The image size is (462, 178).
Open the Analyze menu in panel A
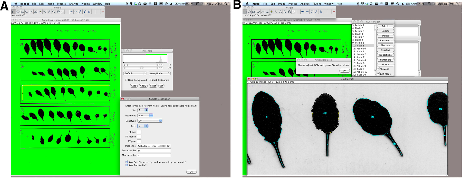73,4
